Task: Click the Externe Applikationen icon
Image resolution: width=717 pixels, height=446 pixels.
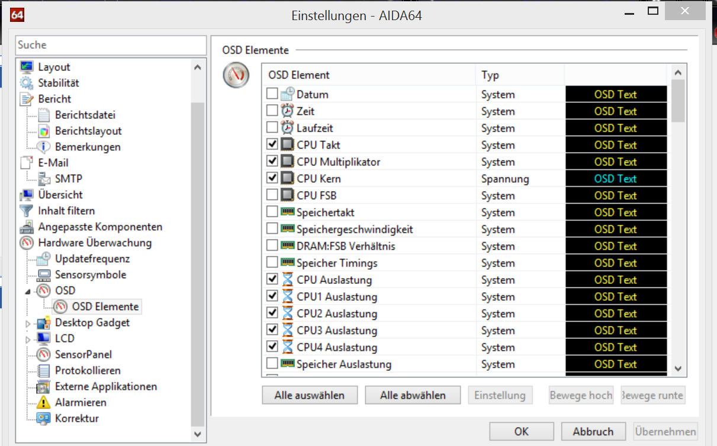Action: (44, 386)
